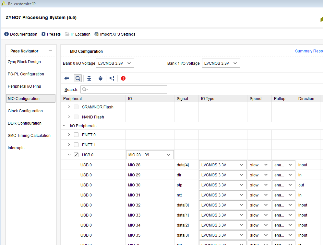Open Speed dropdown for MIO 35
Image resolution: width=323 pixels, height=245 pixels.
259,235
